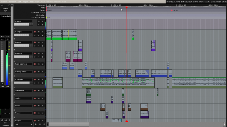Click the scroll left arrow of timeline

48,124
